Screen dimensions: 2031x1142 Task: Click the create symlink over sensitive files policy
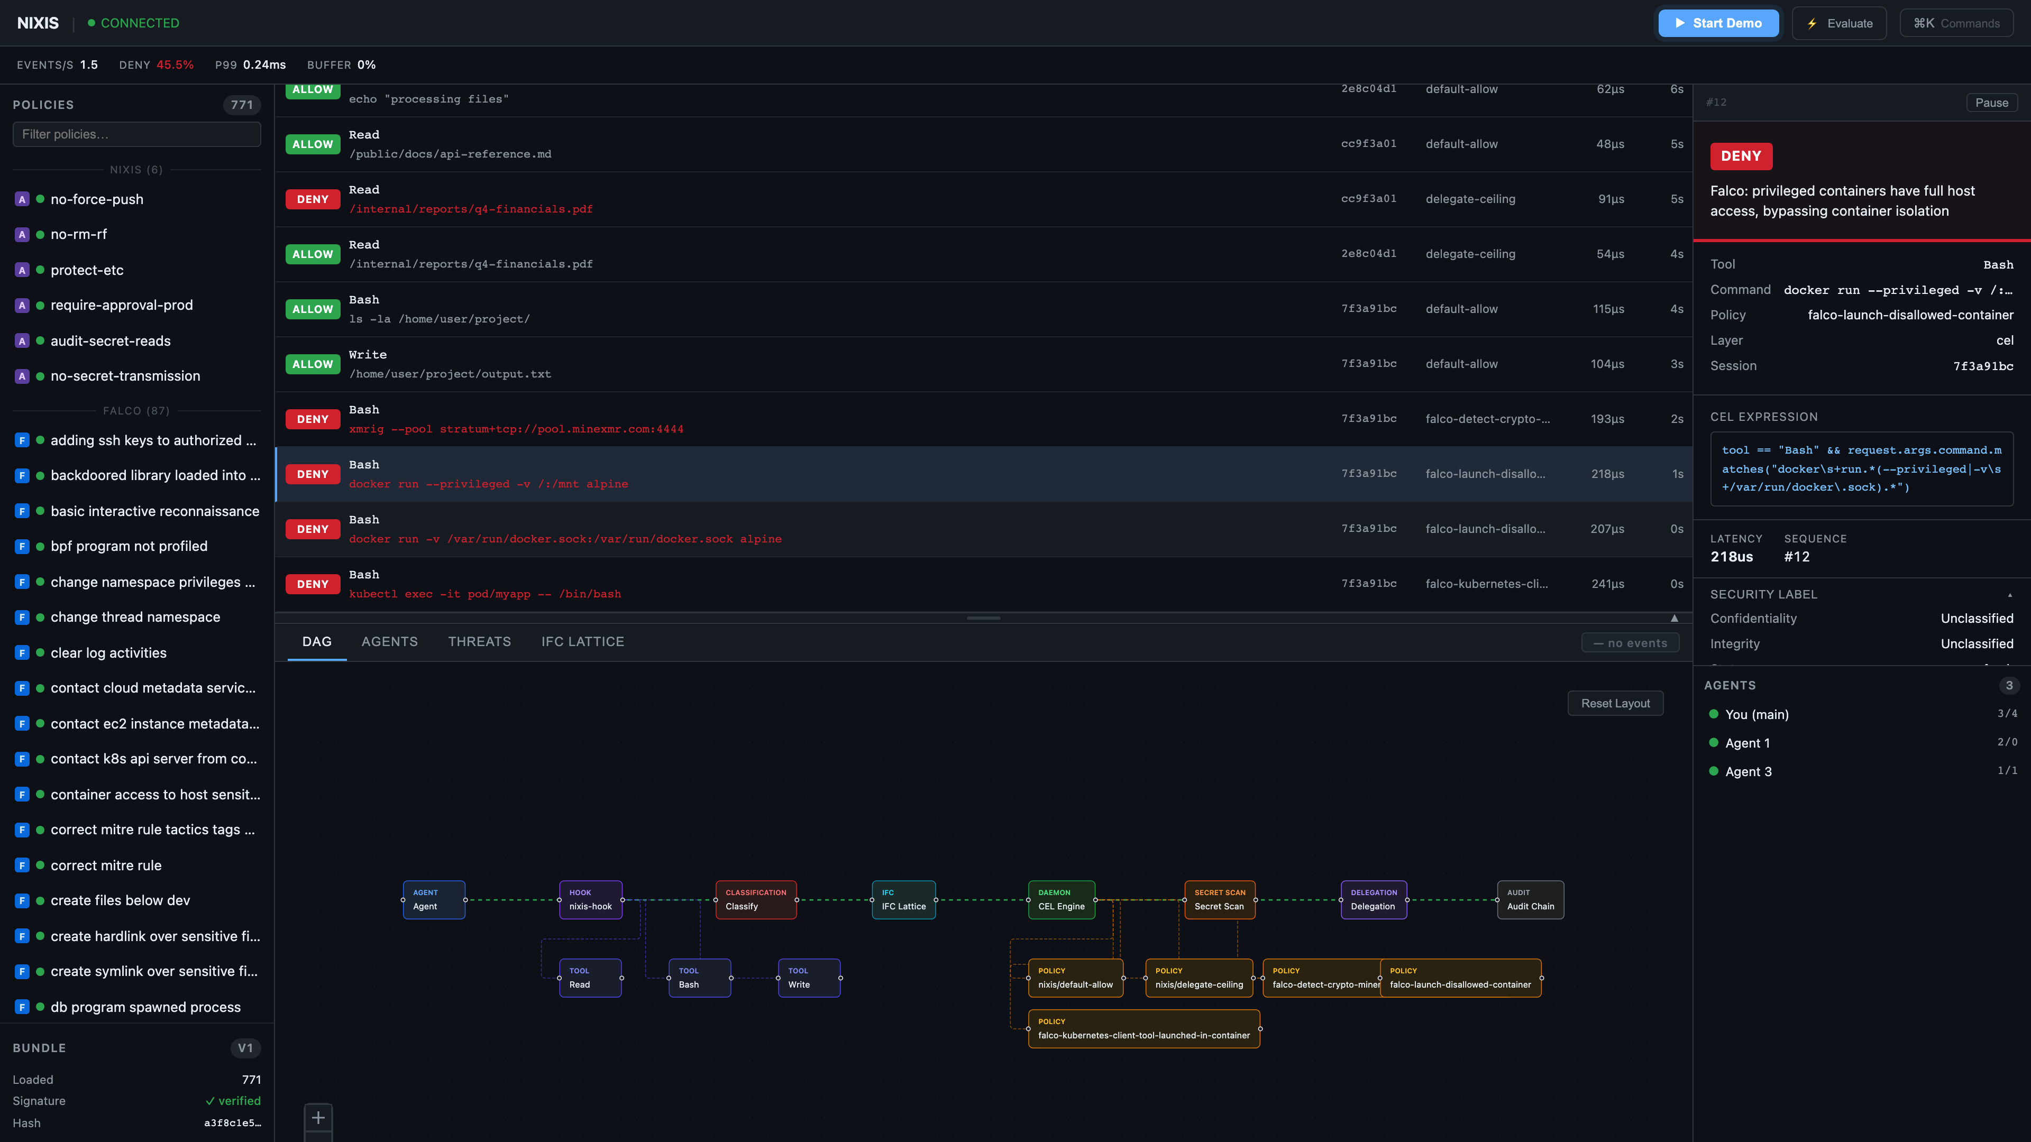pyautogui.click(x=137, y=971)
